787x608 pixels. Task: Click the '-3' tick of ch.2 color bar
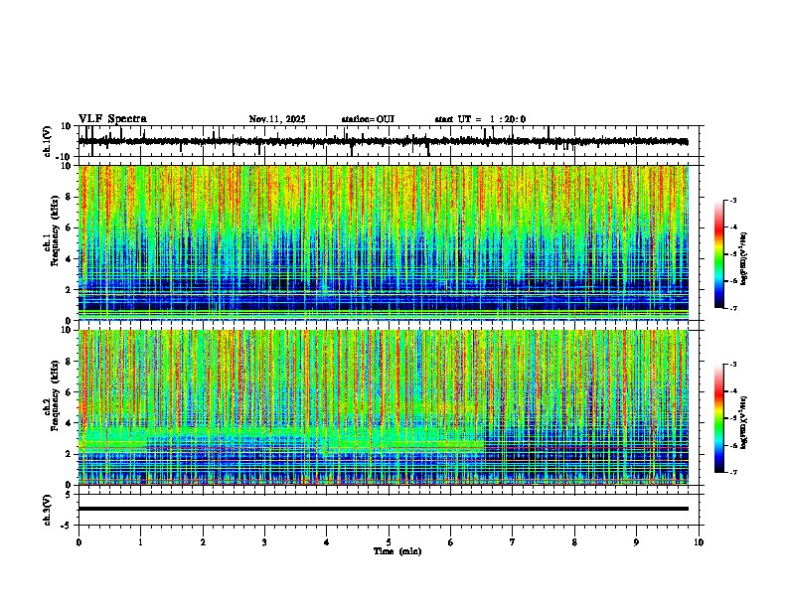pyautogui.click(x=732, y=365)
